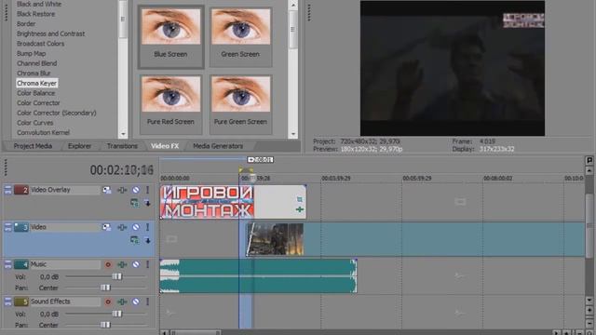Open compositing mode on Video track
This screenshot has width=596, height=335.
[134, 240]
